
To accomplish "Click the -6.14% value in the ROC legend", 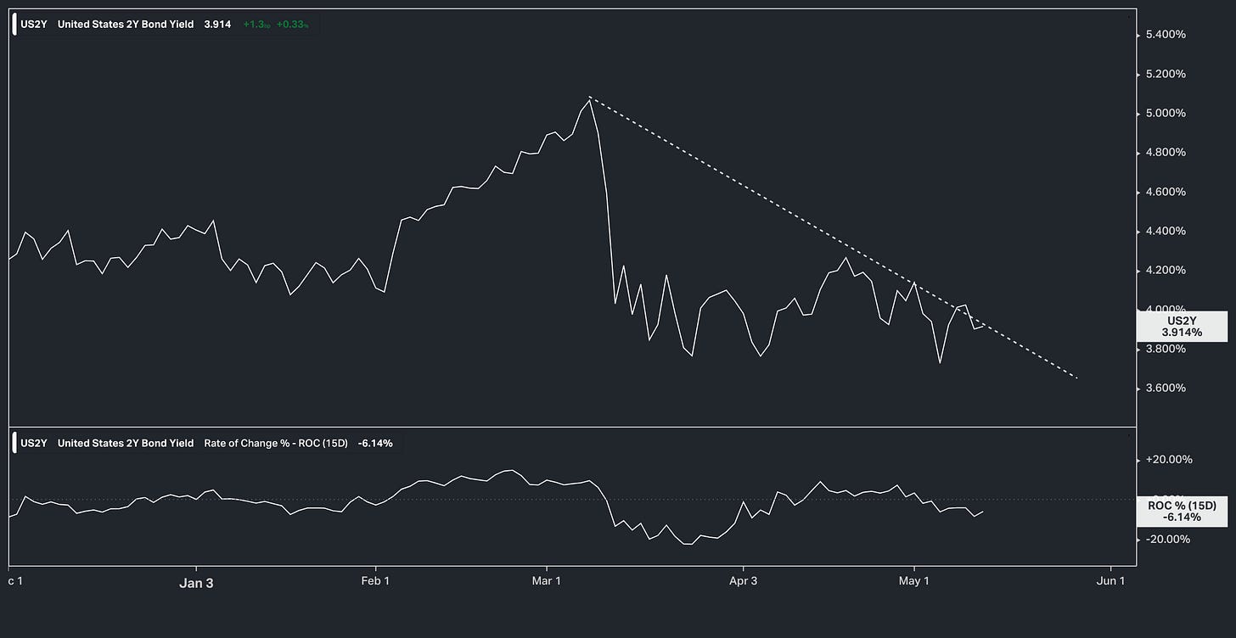I will (x=375, y=443).
